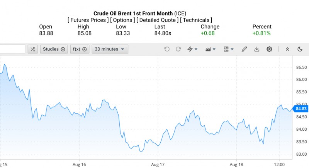Go to the Options link
The height and width of the screenshot is (168, 309).
pyautogui.click(x=123, y=20)
